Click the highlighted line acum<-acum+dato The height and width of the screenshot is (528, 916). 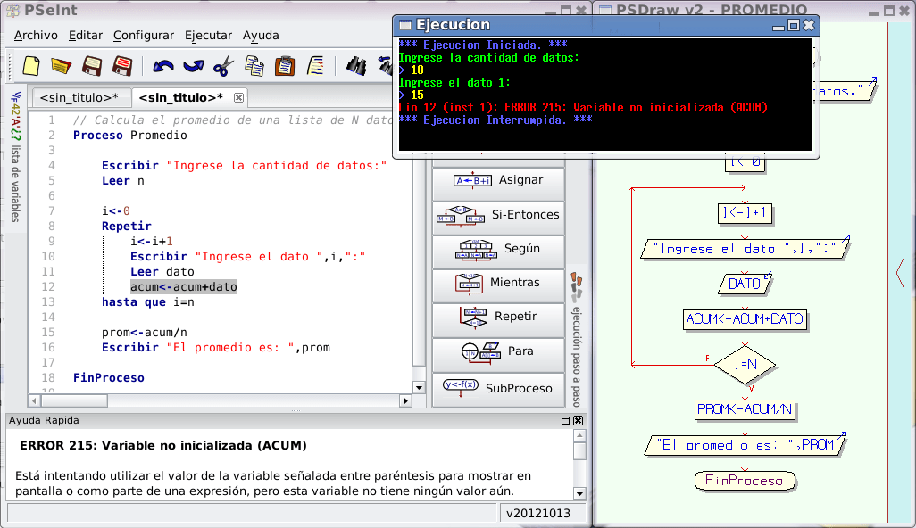(183, 286)
